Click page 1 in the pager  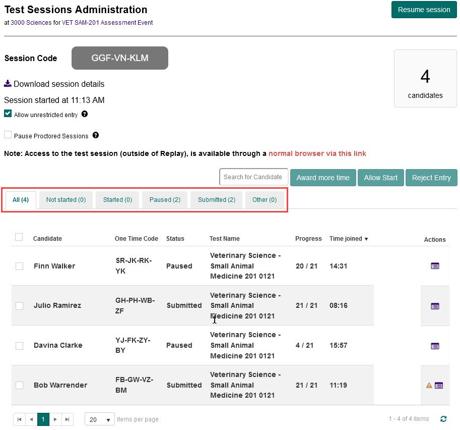(43, 419)
